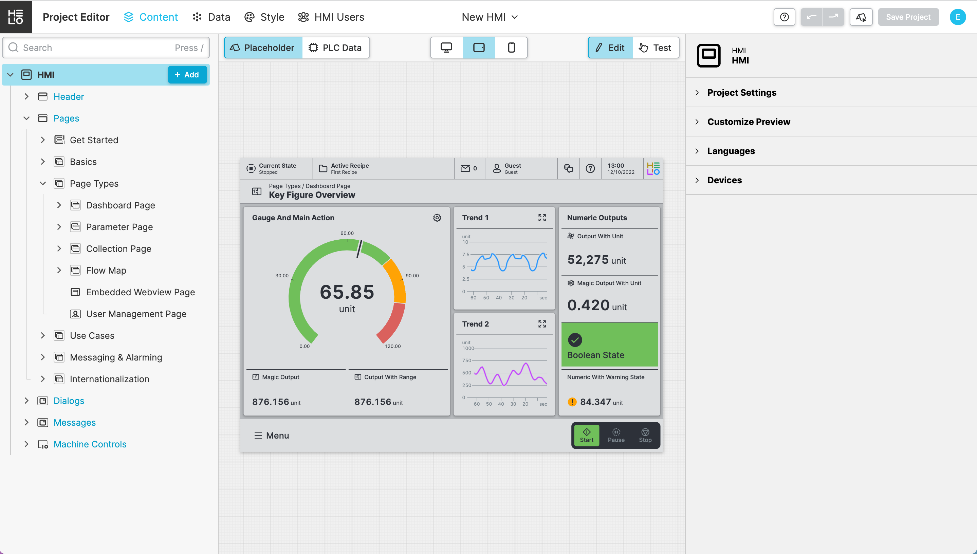977x554 pixels.
Task: Expand Trend 1 to fullscreen
Action: pos(542,218)
